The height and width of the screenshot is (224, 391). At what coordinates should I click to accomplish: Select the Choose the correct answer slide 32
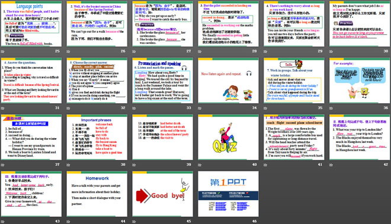click(97, 81)
